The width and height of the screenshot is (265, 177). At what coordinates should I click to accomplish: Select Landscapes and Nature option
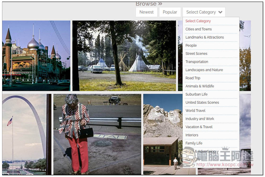(x=204, y=70)
